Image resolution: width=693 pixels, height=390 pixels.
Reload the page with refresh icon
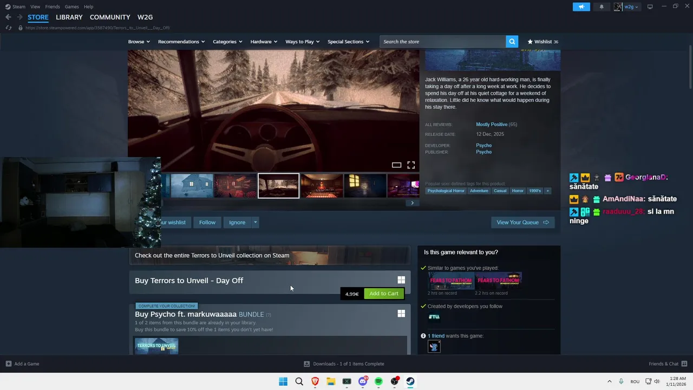(x=9, y=28)
